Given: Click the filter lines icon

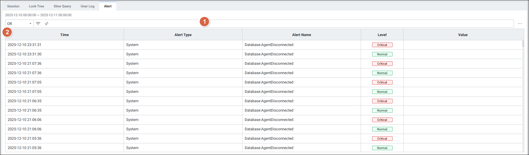Looking at the screenshot, I should coord(38,24).
